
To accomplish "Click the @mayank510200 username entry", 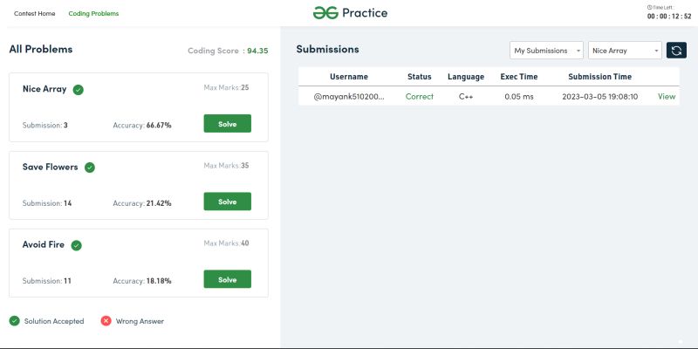I will 349,96.
